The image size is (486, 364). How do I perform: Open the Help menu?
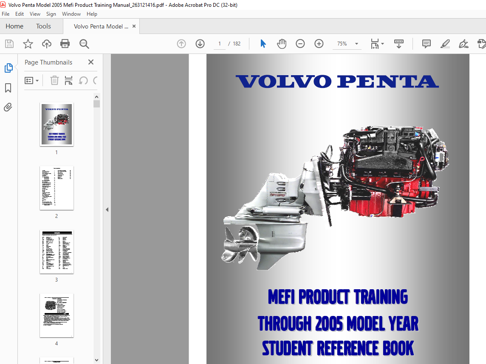92,14
